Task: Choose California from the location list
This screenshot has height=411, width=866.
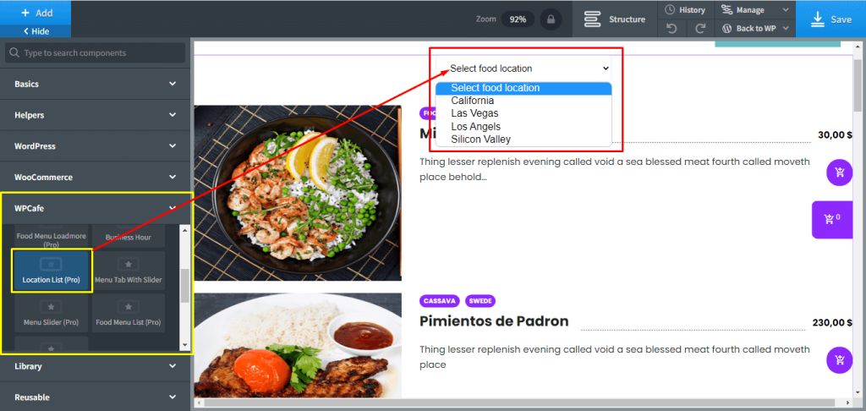Action: (x=523, y=101)
